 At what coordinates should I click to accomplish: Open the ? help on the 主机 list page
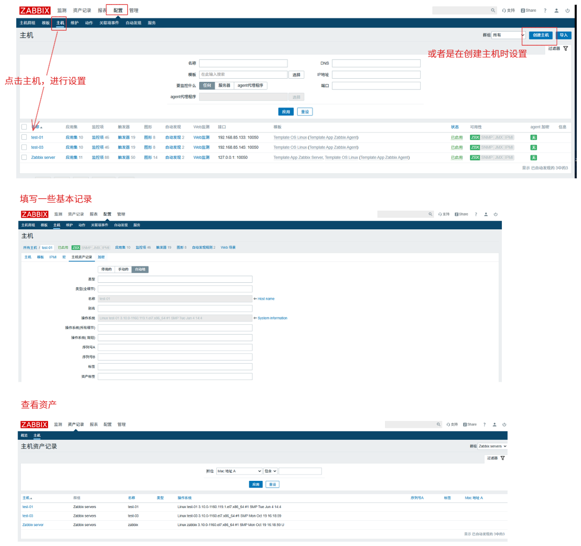545,10
